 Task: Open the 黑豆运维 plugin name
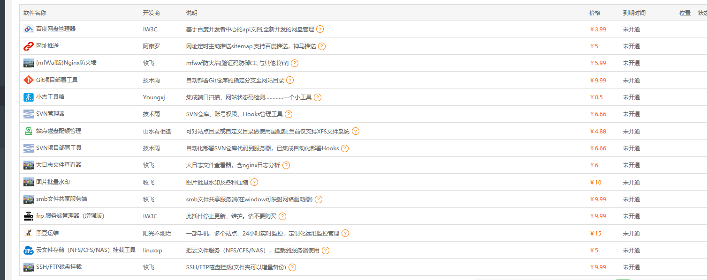pyautogui.click(x=47, y=233)
